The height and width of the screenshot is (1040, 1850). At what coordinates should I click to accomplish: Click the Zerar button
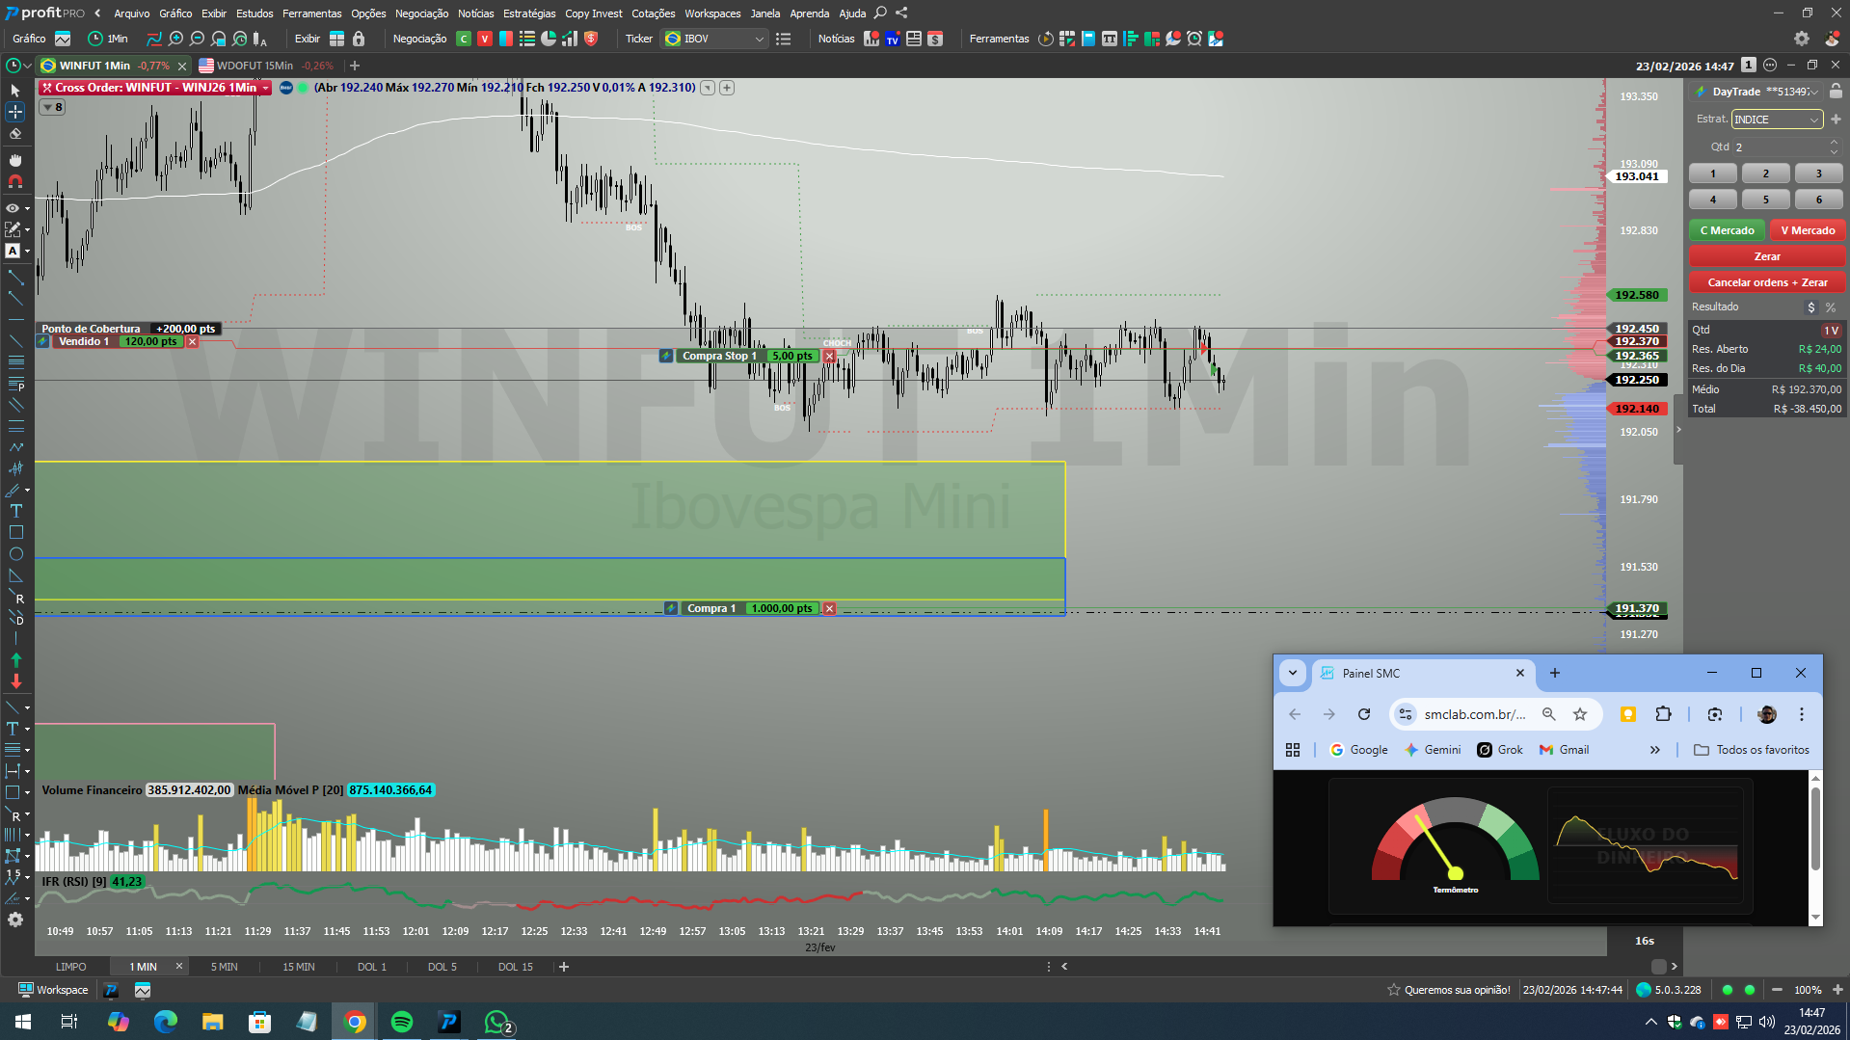click(1766, 256)
